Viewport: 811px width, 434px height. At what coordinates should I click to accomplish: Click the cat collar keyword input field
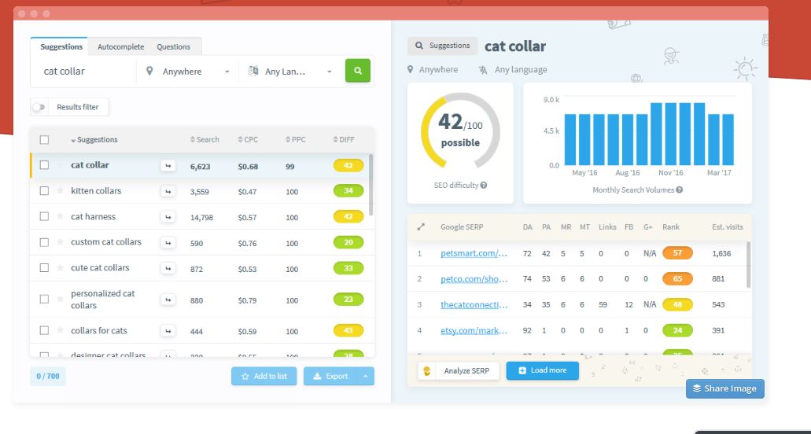pyautogui.click(x=84, y=72)
